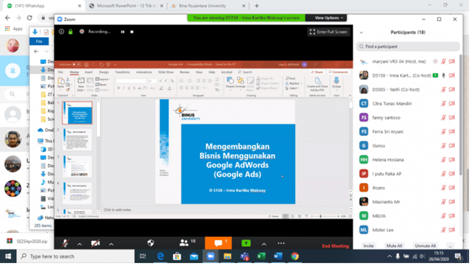Image resolution: width=470 pixels, height=264 pixels.
Task: Click the ihsans participant avatar
Action: tap(364, 188)
